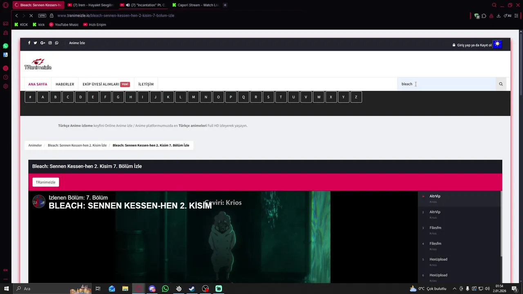The image size is (523, 294).
Task: Open the sidebar history clock icon
Action: pyautogui.click(x=6, y=77)
